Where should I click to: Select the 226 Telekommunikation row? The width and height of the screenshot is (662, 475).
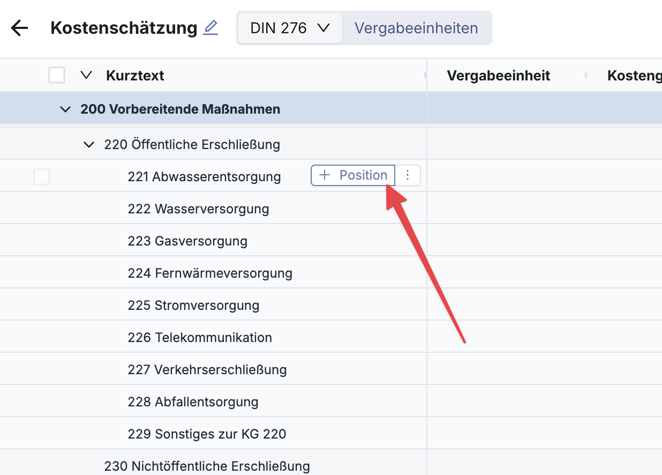point(200,337)
